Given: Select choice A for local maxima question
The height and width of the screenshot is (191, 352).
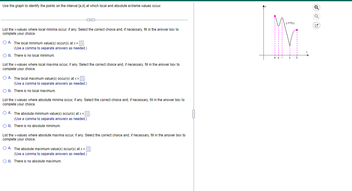Looking at the screenshot, I should [5, 77].
